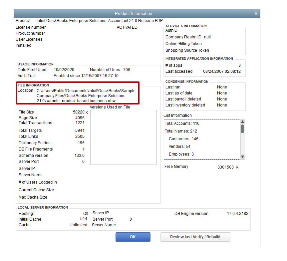Click the Hosting Off value

86,214
